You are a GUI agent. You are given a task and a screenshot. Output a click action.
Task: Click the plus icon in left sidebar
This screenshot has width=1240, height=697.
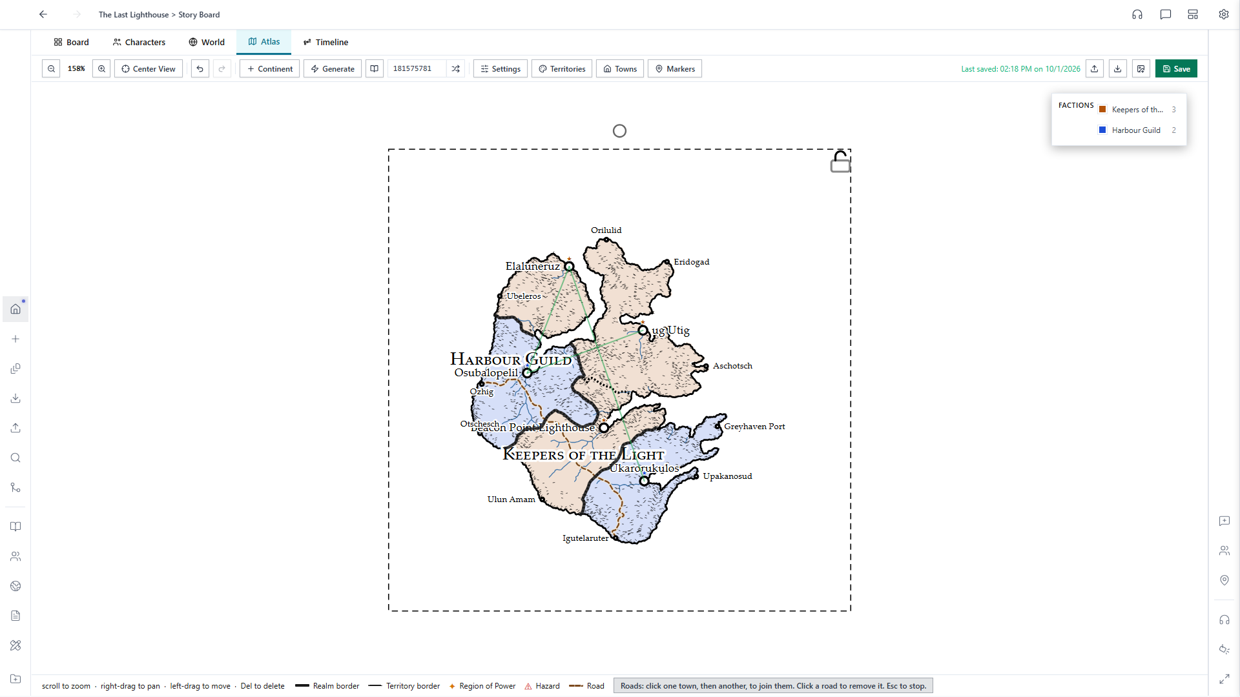[x=15, y=339]
